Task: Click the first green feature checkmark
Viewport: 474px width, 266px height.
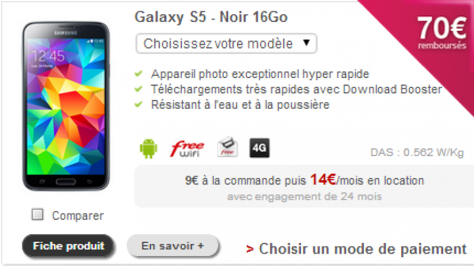Action: click(139, 73)
